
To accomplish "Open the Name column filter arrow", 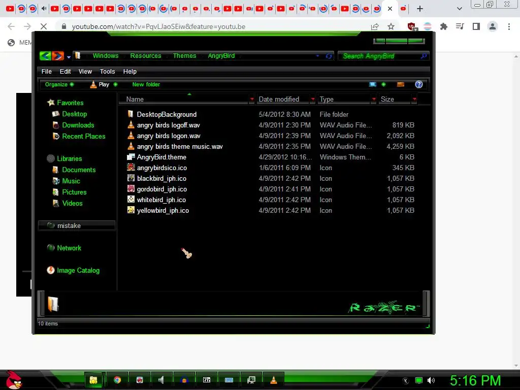I will coord(252,99).
